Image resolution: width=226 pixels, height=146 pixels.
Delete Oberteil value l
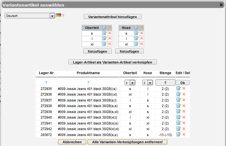[110, 38]
